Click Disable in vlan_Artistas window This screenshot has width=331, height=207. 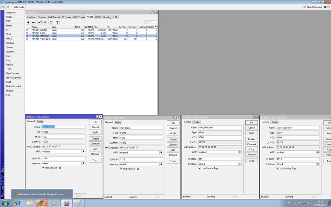(x=95, y=139)
